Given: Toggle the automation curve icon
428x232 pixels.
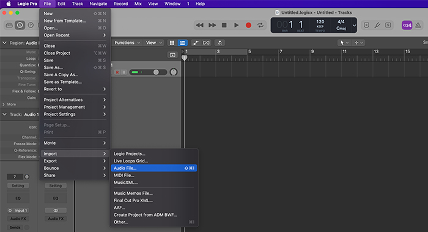Looking at the screenshot, I should tap(195, 43).
